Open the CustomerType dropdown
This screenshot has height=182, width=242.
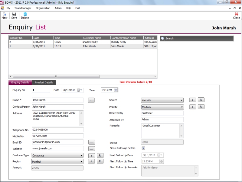tap(81, 155)
